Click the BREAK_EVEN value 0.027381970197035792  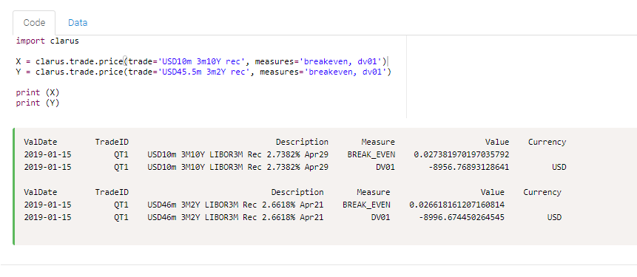[x=462, y=154]
